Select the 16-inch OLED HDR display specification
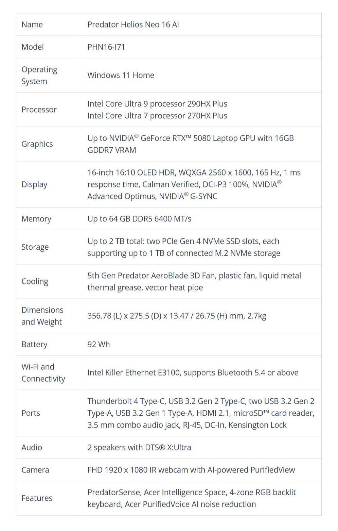338x531 pixels. click(194, 184)
